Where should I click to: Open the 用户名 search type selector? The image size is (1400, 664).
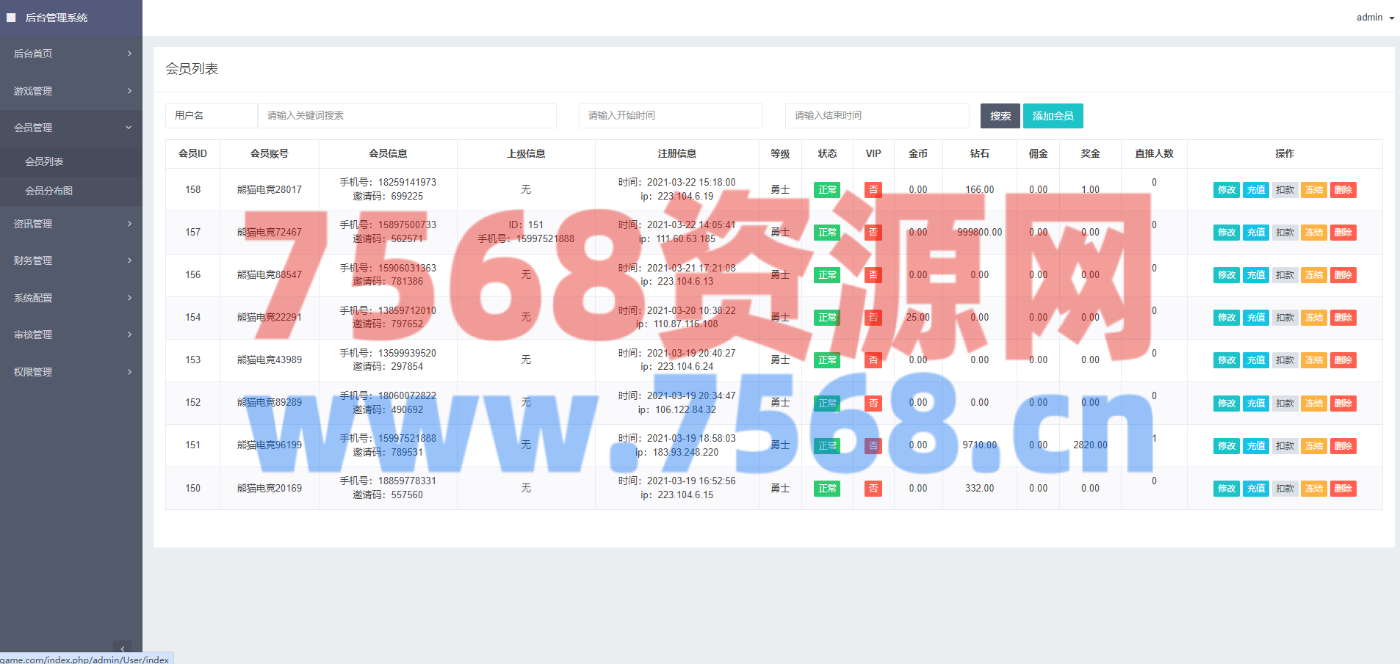211,116
